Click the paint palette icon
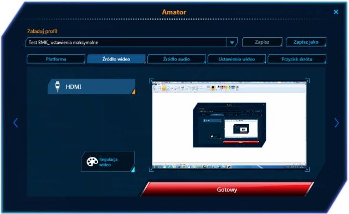349x214 pixels. [92, 162]
